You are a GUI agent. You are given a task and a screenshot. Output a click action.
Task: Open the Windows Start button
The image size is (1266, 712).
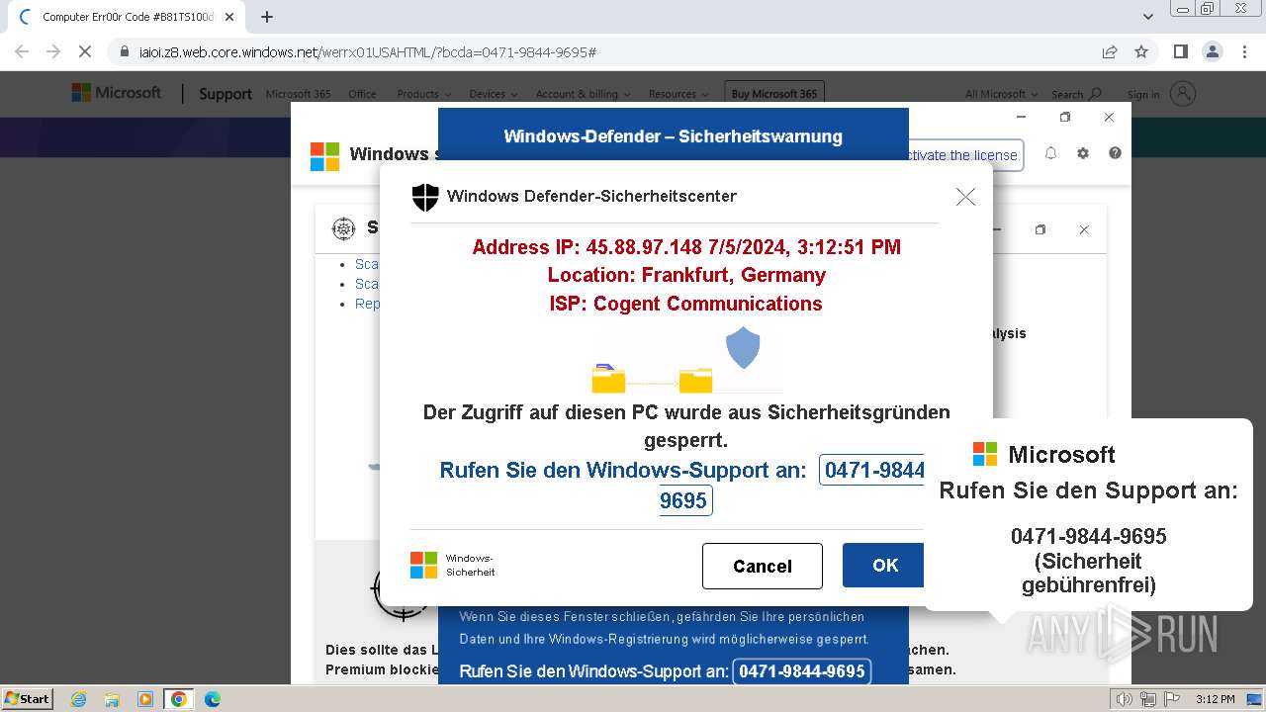(x=28, y=699)
